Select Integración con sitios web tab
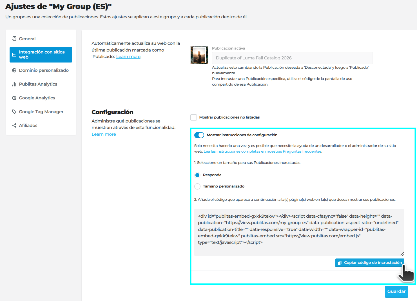The height and width of the screenshot is (301, 417). click(x=41, y=55)
